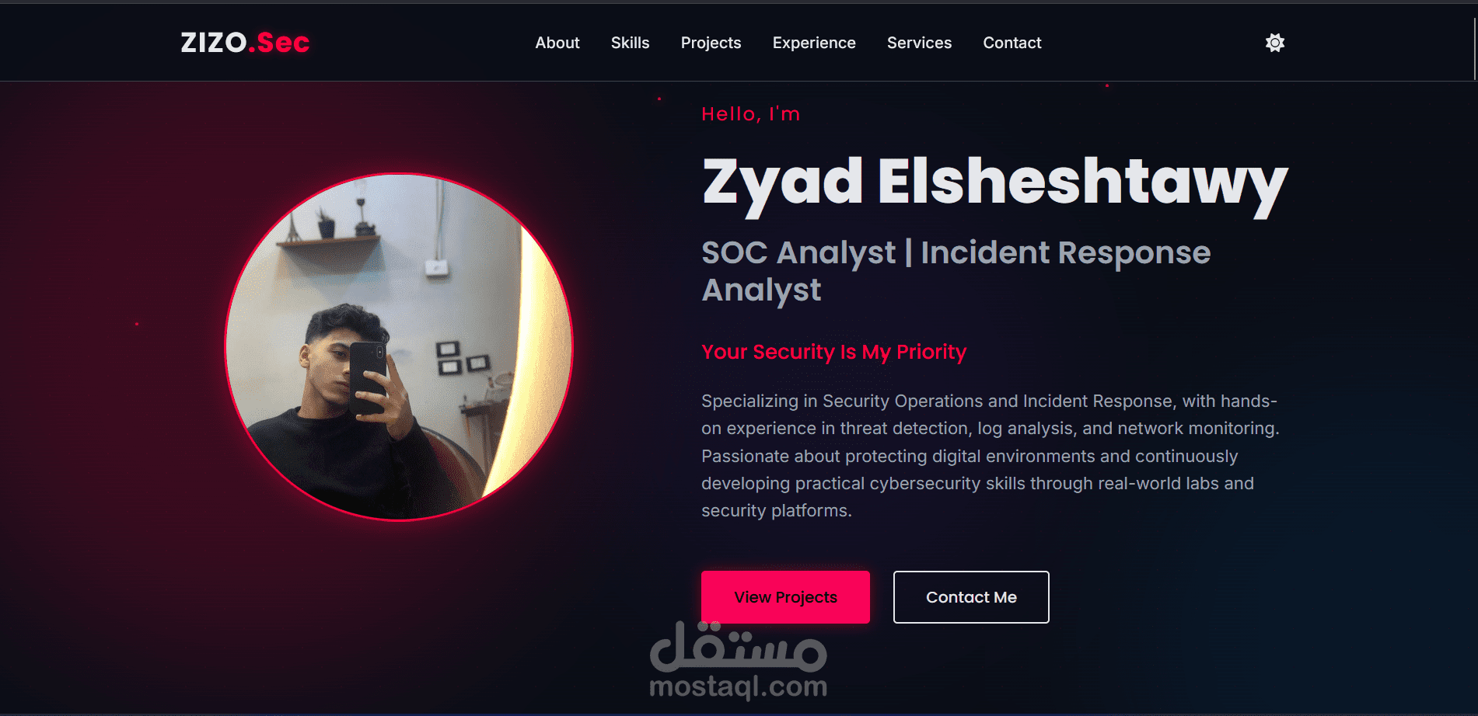
Task: Open the Experience nav item
Action: tap(814, 43)
